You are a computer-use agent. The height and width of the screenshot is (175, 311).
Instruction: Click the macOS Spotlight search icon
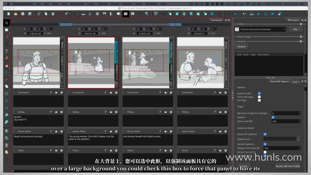[x=228, y=4]
